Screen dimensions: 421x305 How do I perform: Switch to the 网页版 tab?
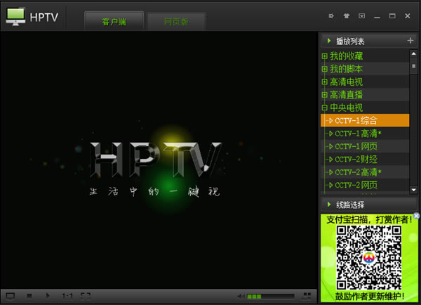(176, 21)
